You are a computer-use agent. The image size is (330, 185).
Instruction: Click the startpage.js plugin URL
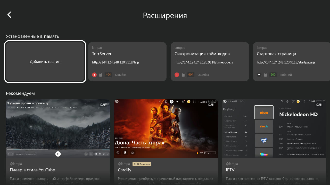coord(286,62)
